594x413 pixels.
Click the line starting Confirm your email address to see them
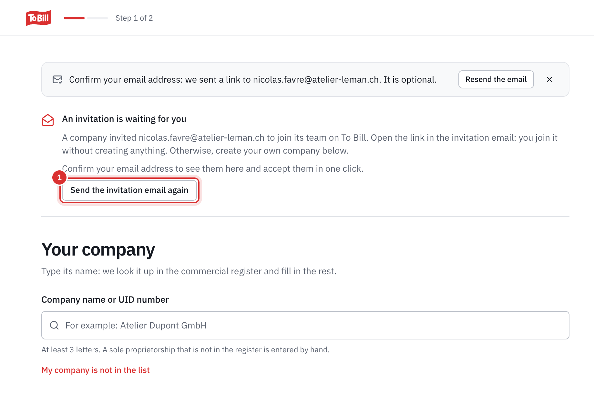(213, 169)
